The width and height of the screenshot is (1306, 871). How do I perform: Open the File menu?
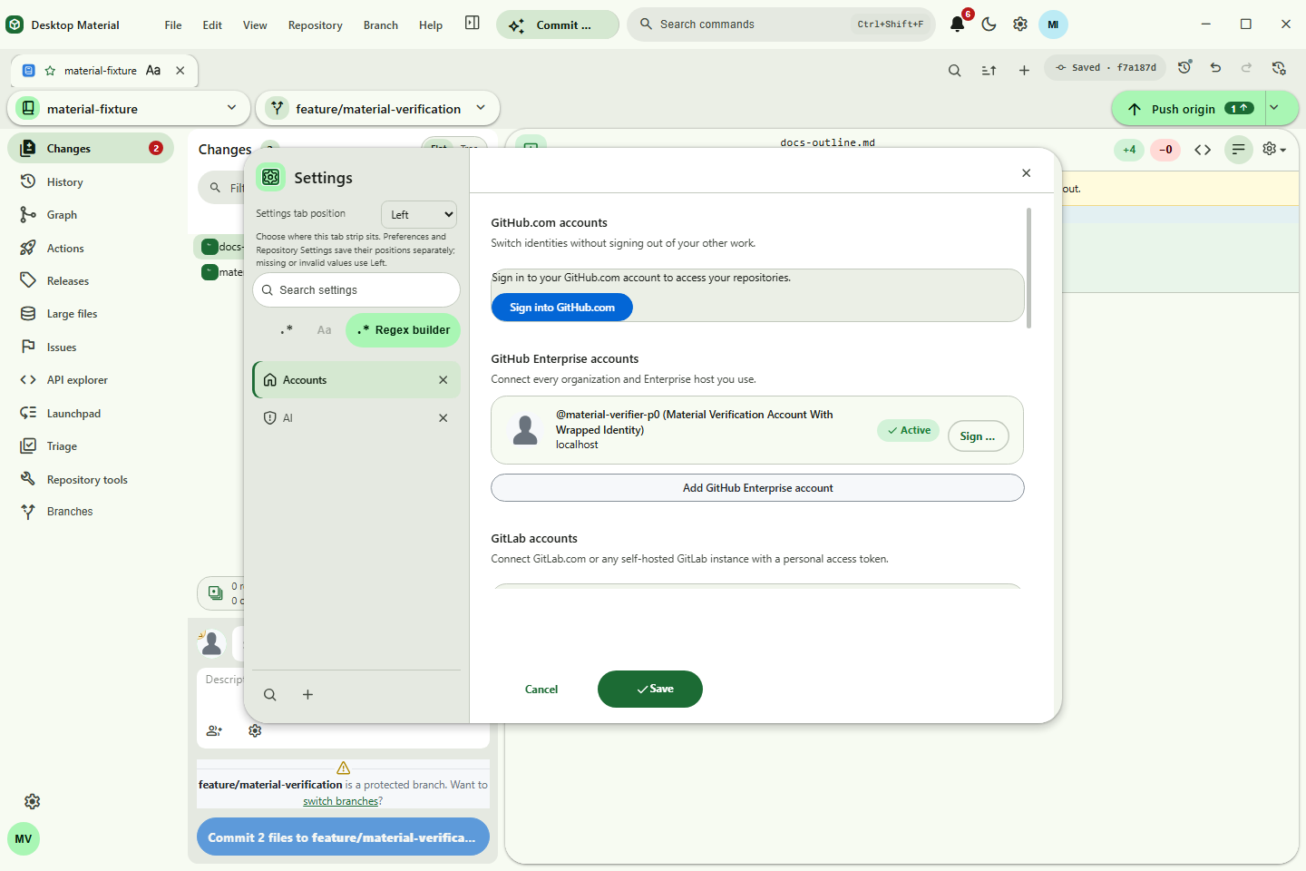173,24
